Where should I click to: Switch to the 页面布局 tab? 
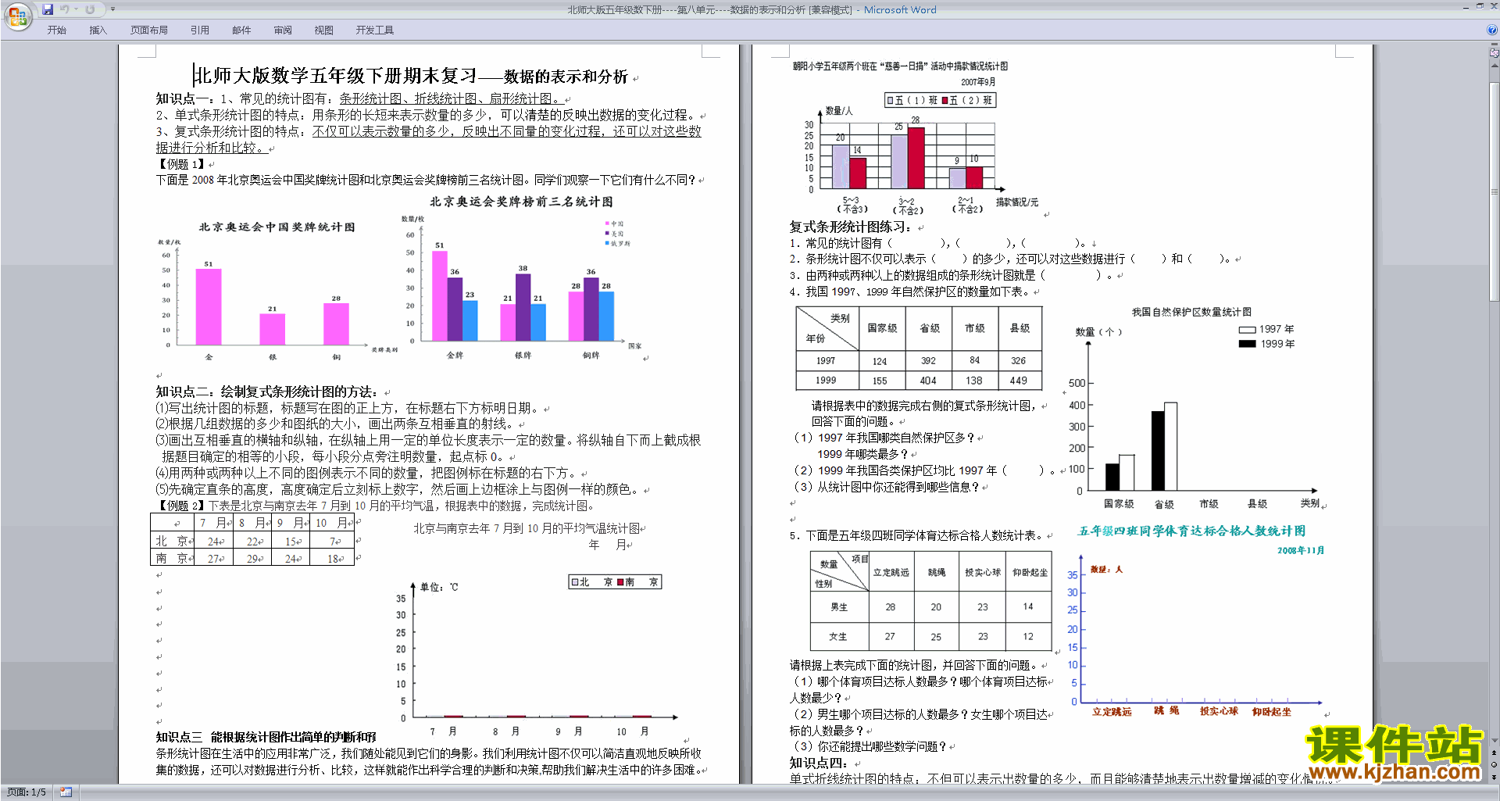click(x=149, y=30)
